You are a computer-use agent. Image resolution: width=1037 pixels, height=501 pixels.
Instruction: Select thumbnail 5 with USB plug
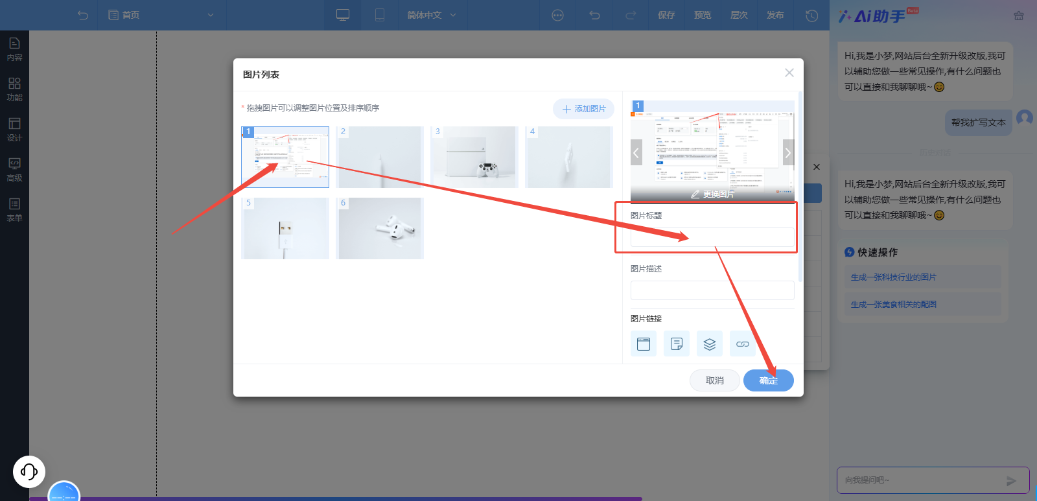285,228
